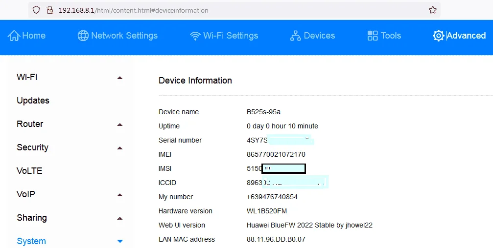This screenshot has height=248, width=493.
Task: Click the Device name label
Action: coord(179,112)
